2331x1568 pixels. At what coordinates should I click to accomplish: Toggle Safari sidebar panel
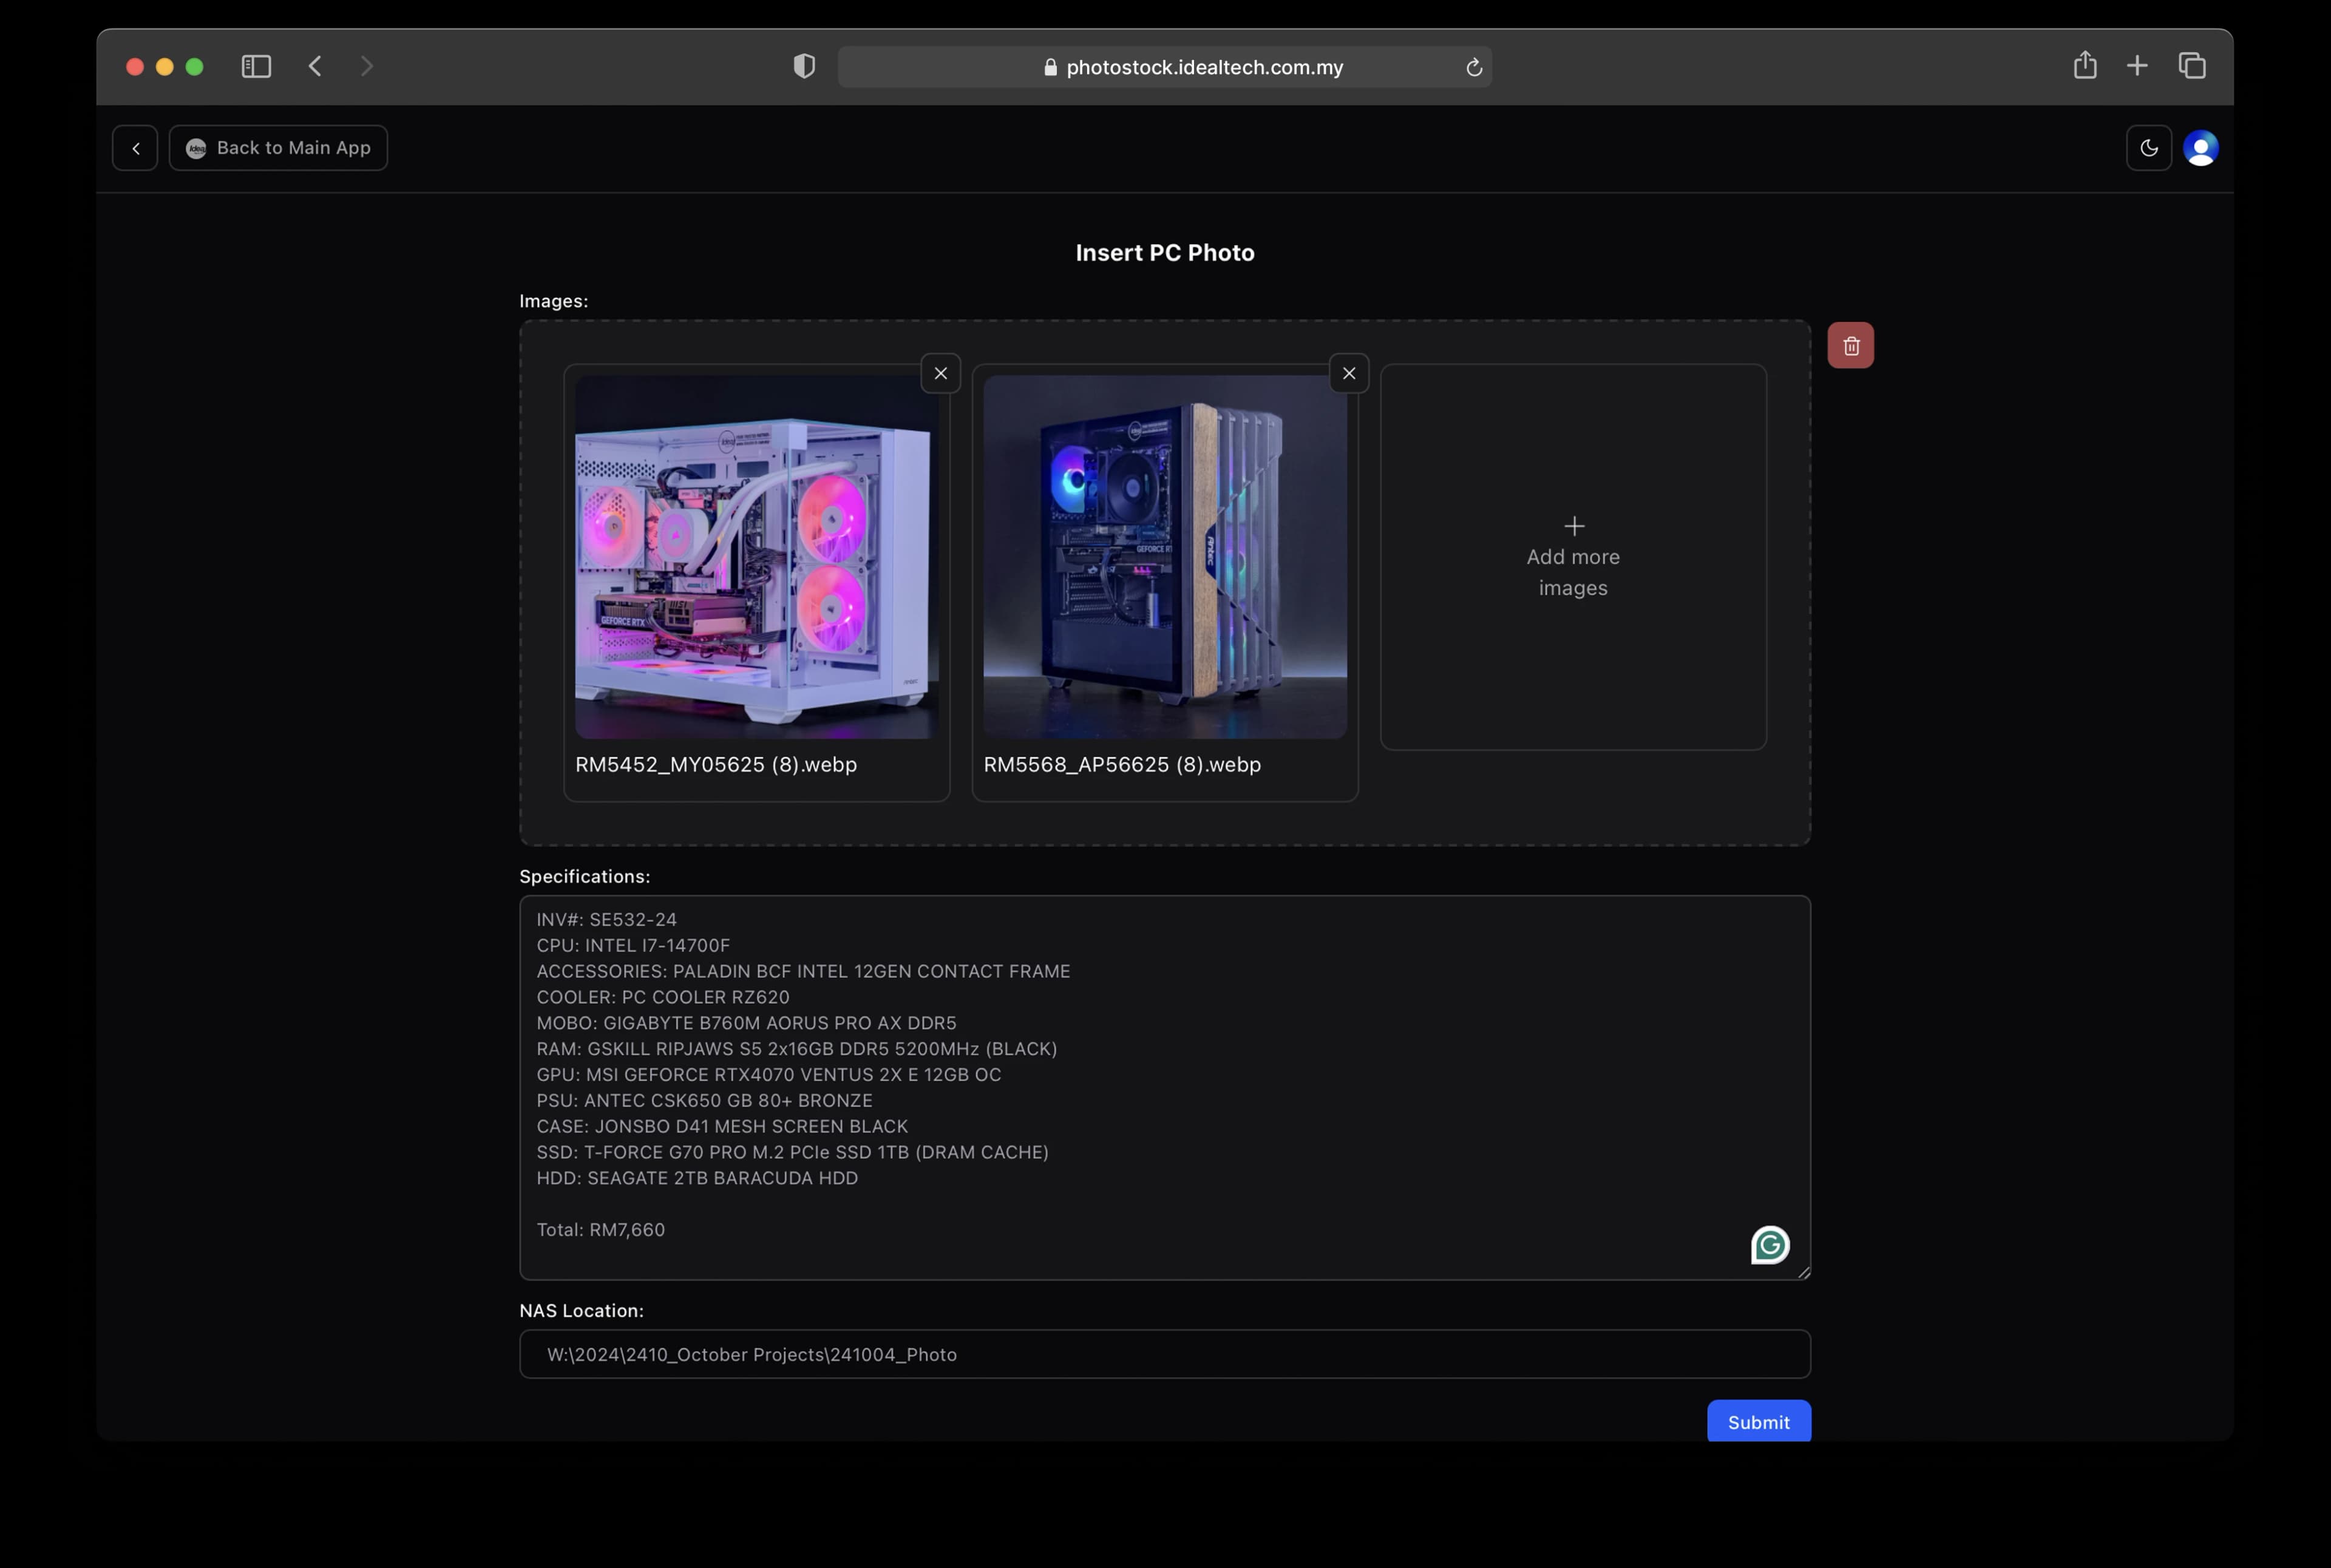click(256, 66)
